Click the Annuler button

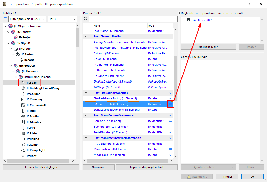click(227, 177)
